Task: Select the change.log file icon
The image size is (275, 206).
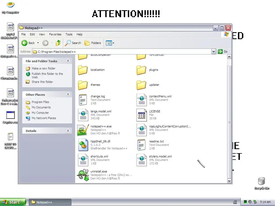Action: [83, 100]
